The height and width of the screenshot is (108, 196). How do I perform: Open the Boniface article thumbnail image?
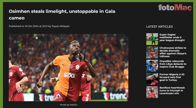click(152, 92)
